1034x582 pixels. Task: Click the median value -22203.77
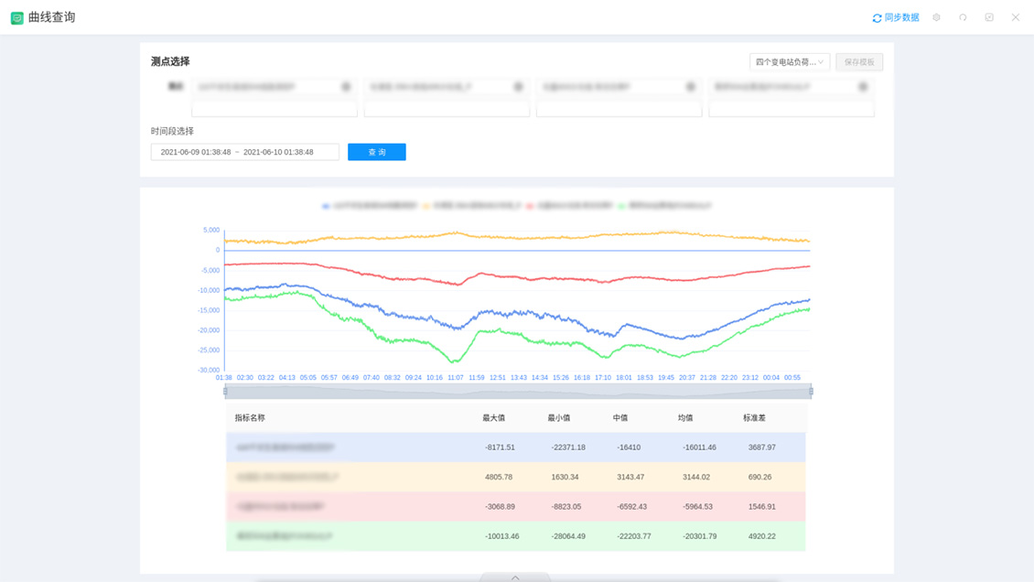coord(634,536)
